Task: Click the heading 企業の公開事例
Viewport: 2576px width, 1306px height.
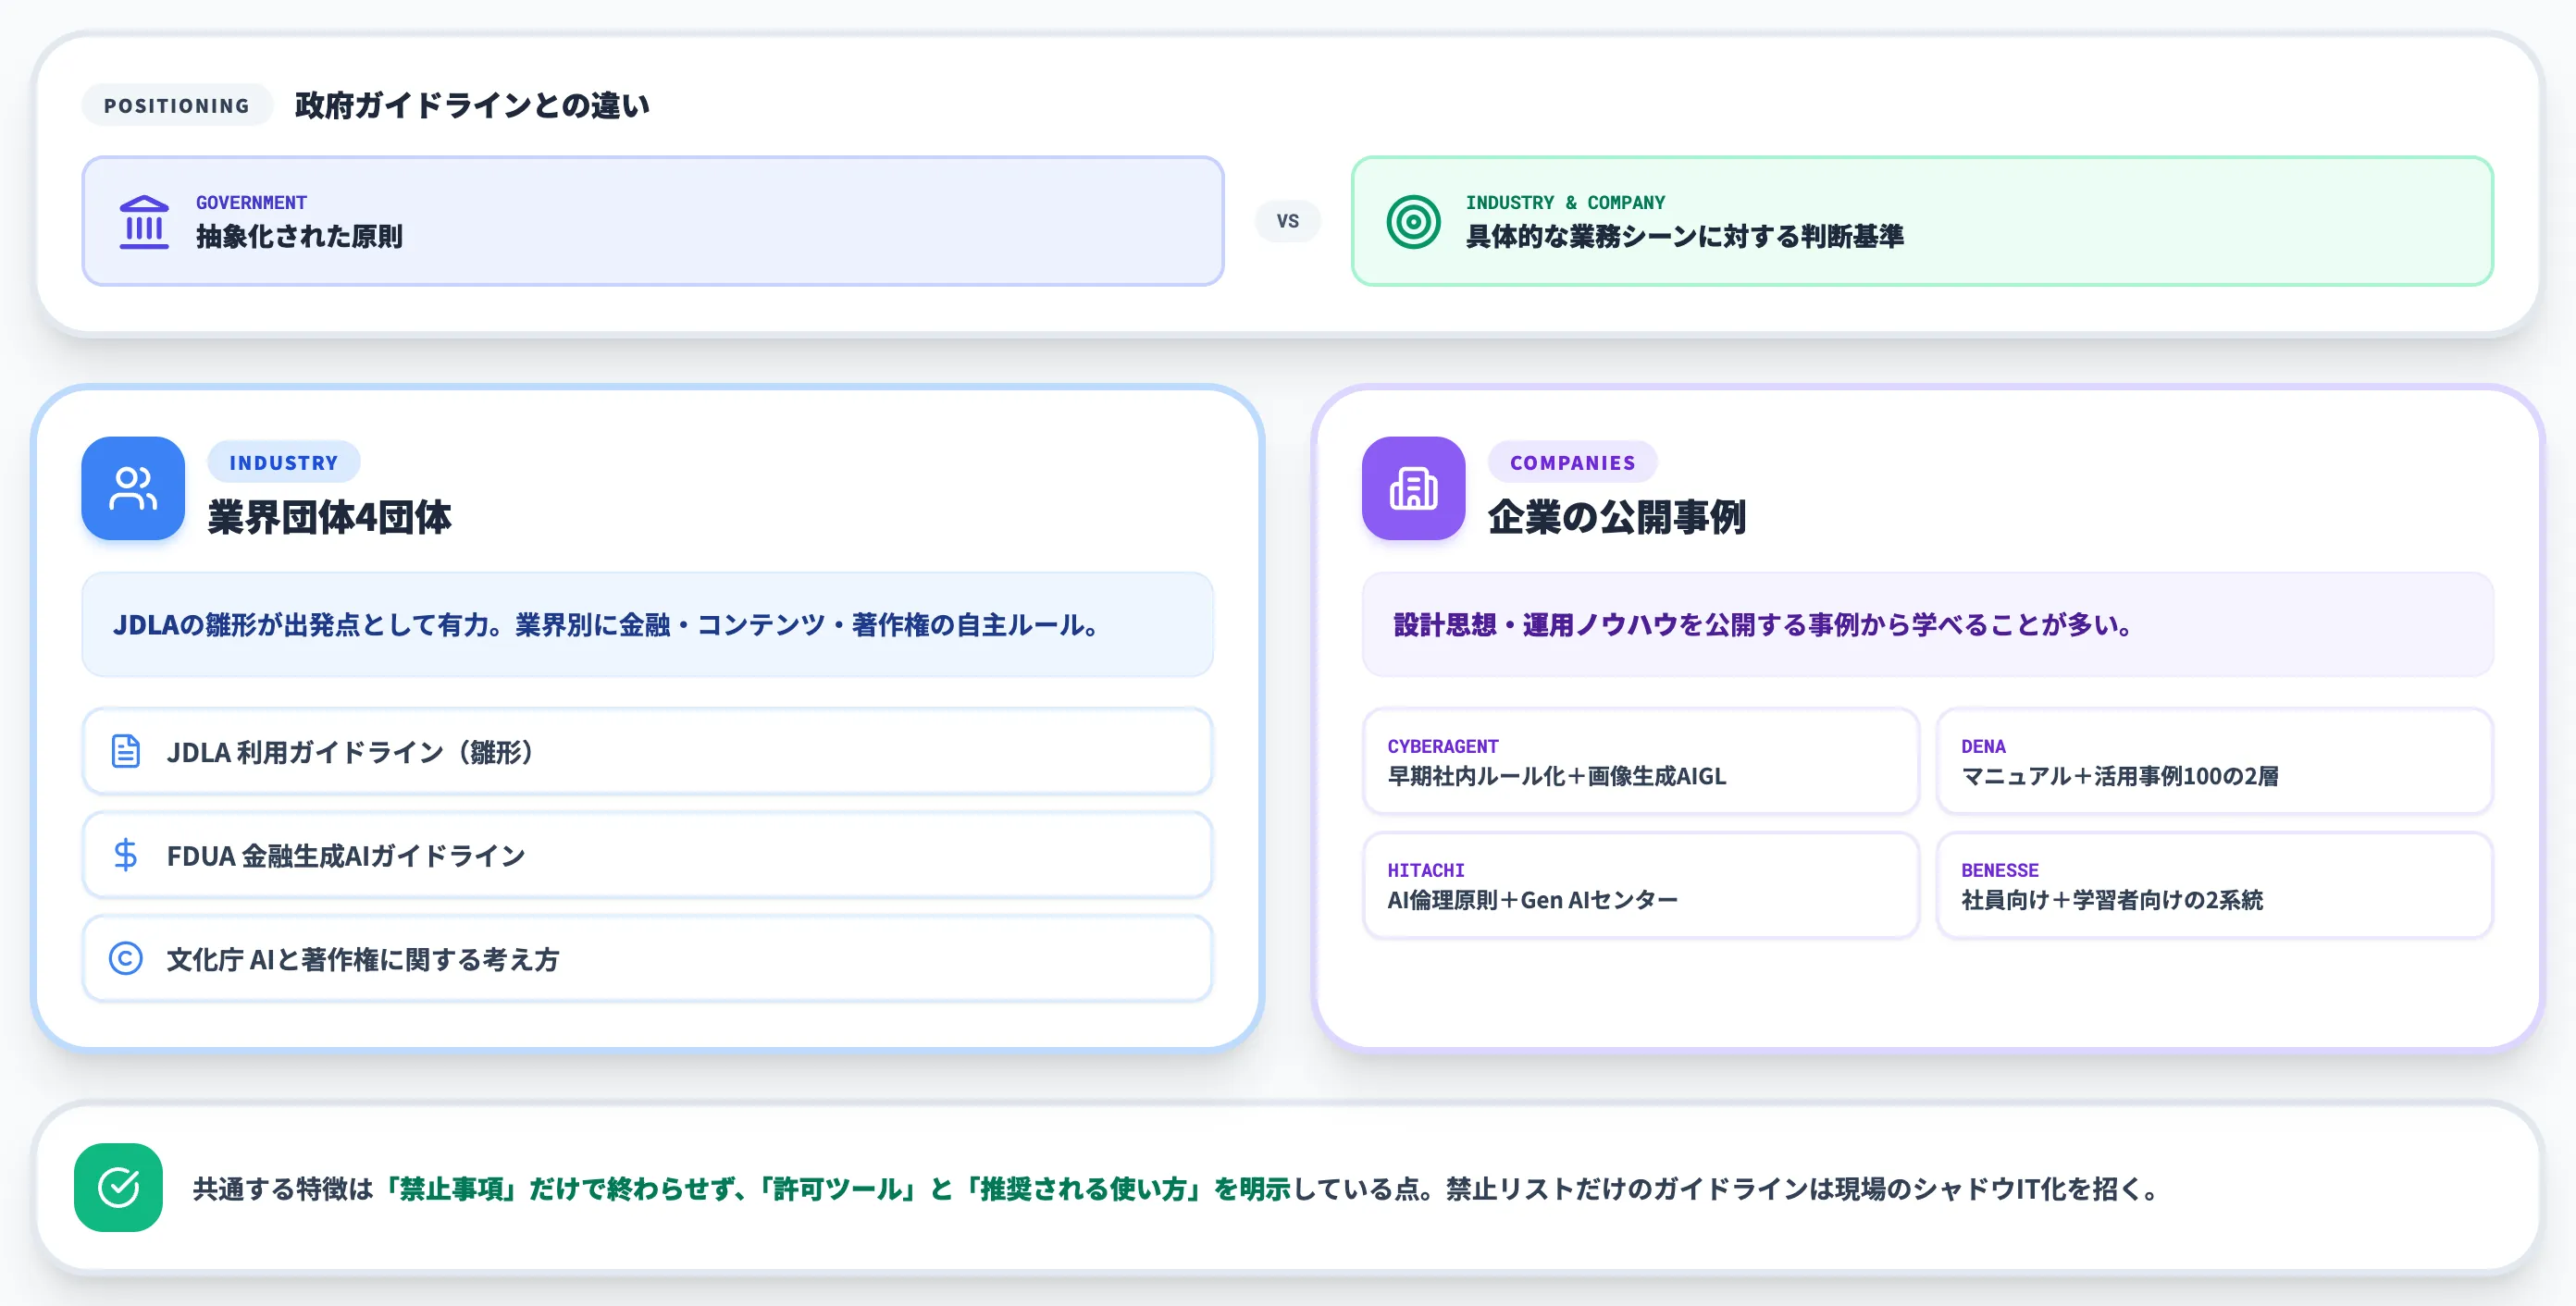Action: point(1617,518)
